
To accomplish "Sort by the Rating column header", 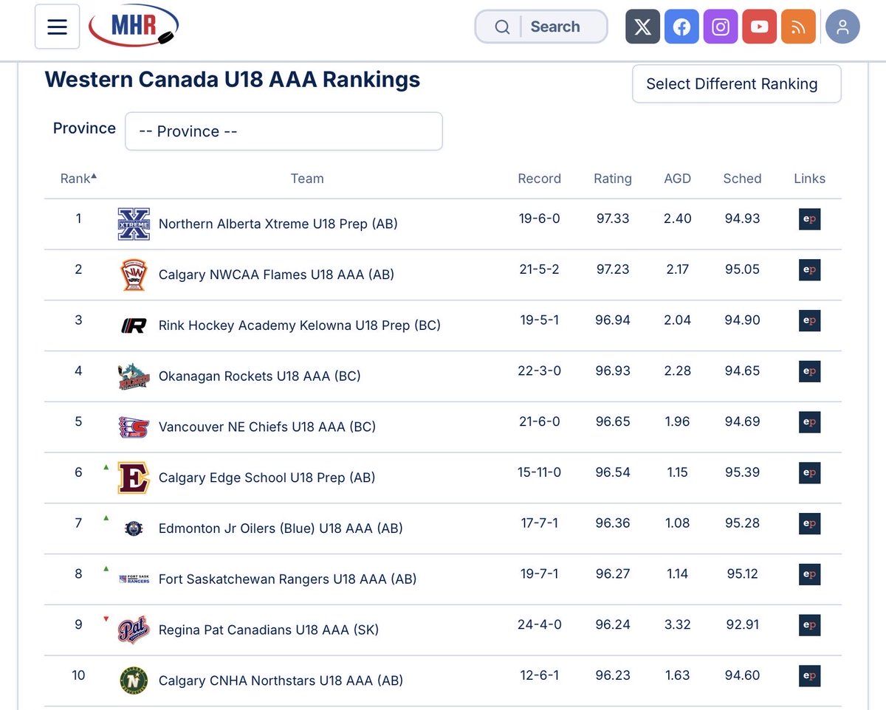I will click(613, 179).
